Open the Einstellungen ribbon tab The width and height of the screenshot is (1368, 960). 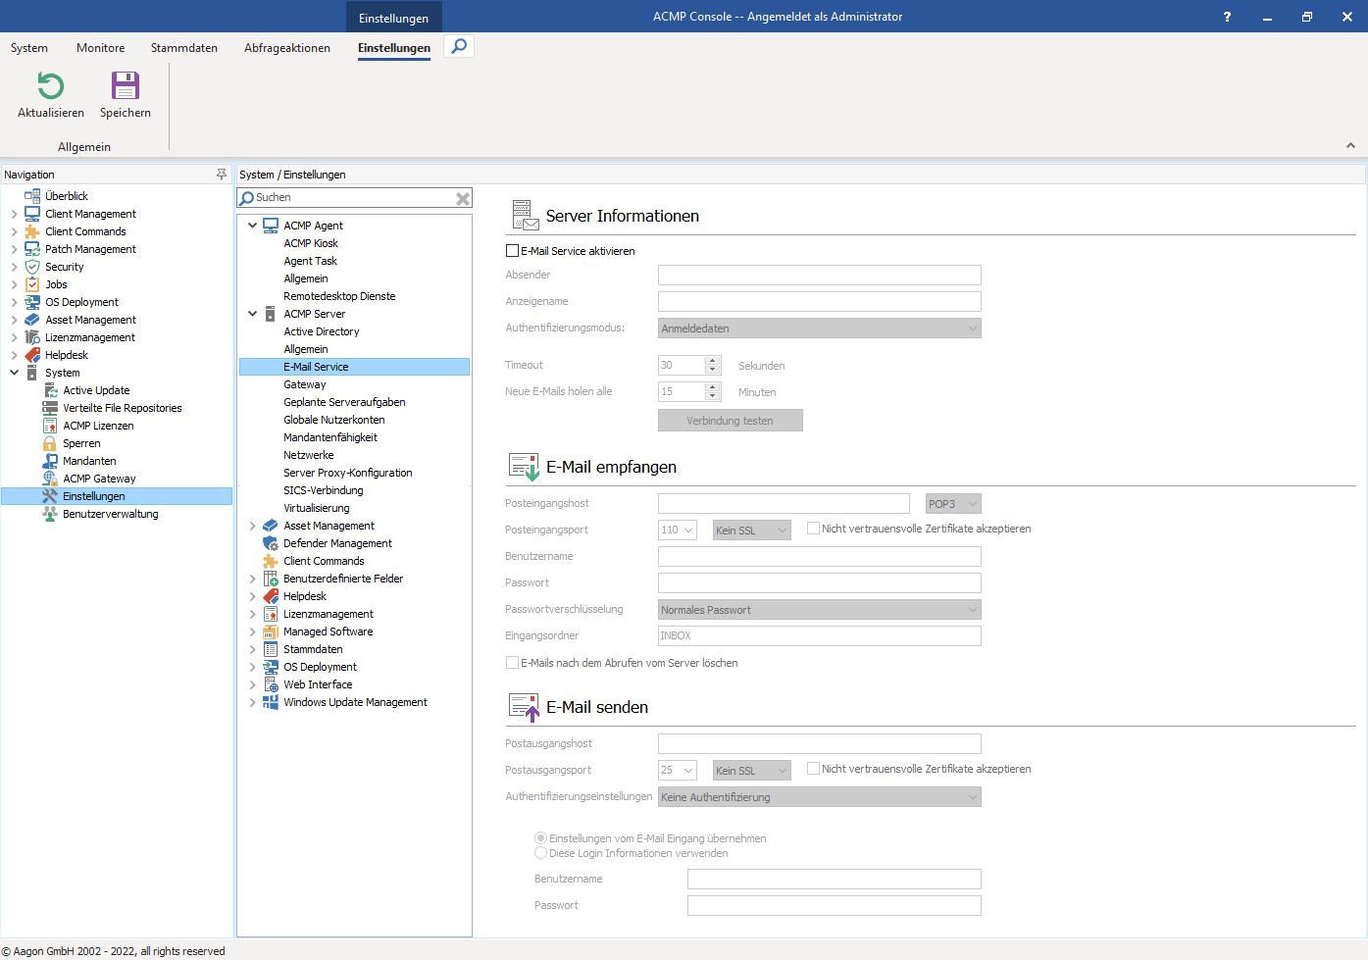click(394, 48)
